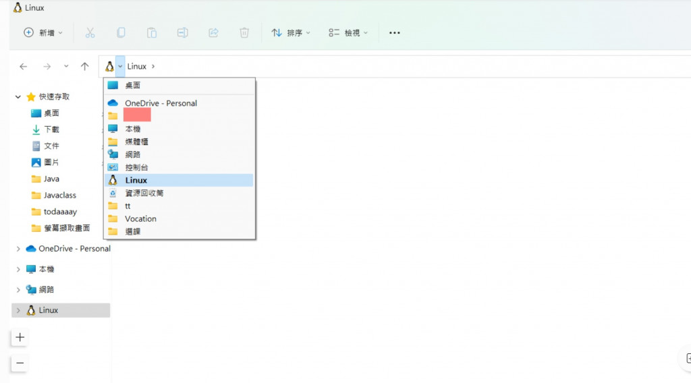Image resolution: width=691 pixels, height=383 pixels.
Task: Select 資源回收筒 in dropdown list
Action: 179,193
